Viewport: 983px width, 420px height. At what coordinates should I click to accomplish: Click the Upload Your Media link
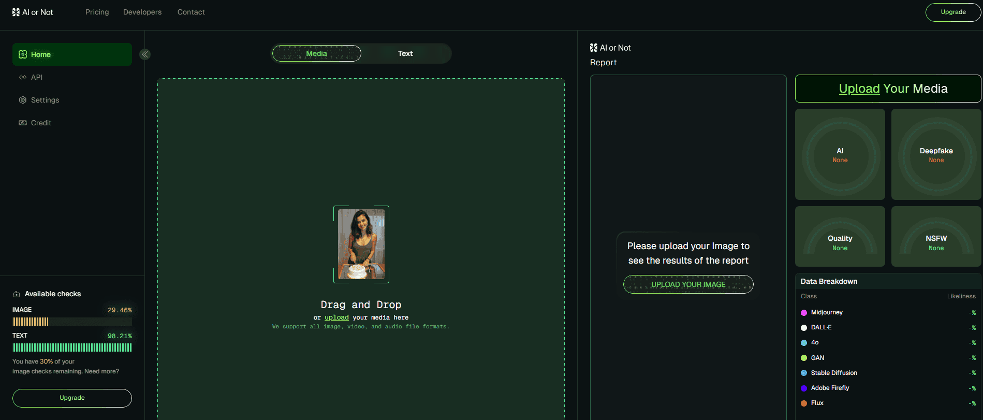859,89
